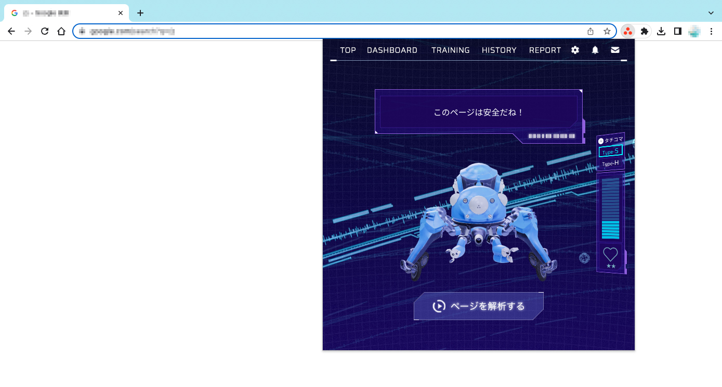Open the Chrome extensions puzzle icon
The width and height of the screenshot is (722, 387).
[645, 31]
